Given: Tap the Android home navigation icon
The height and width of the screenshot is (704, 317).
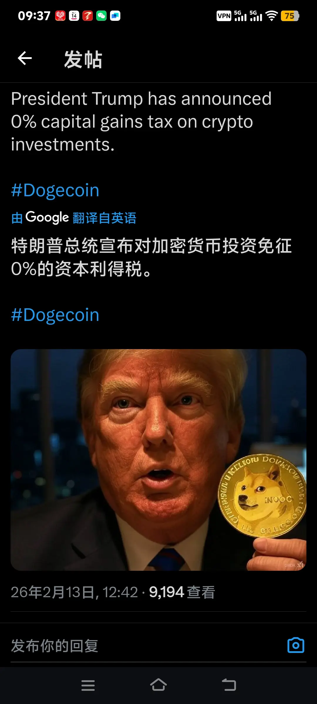Looking at the screenshot, I should (158, 685).
